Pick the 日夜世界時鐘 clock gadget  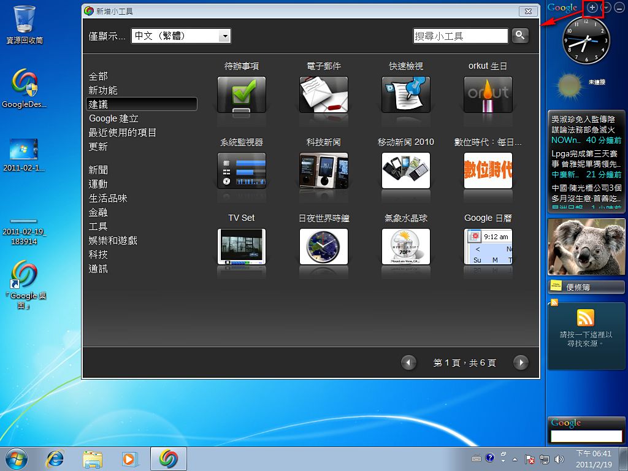324,247
